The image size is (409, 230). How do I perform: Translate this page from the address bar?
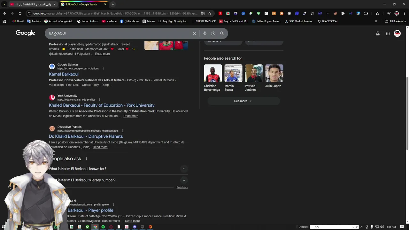click(x=203, y=13)
